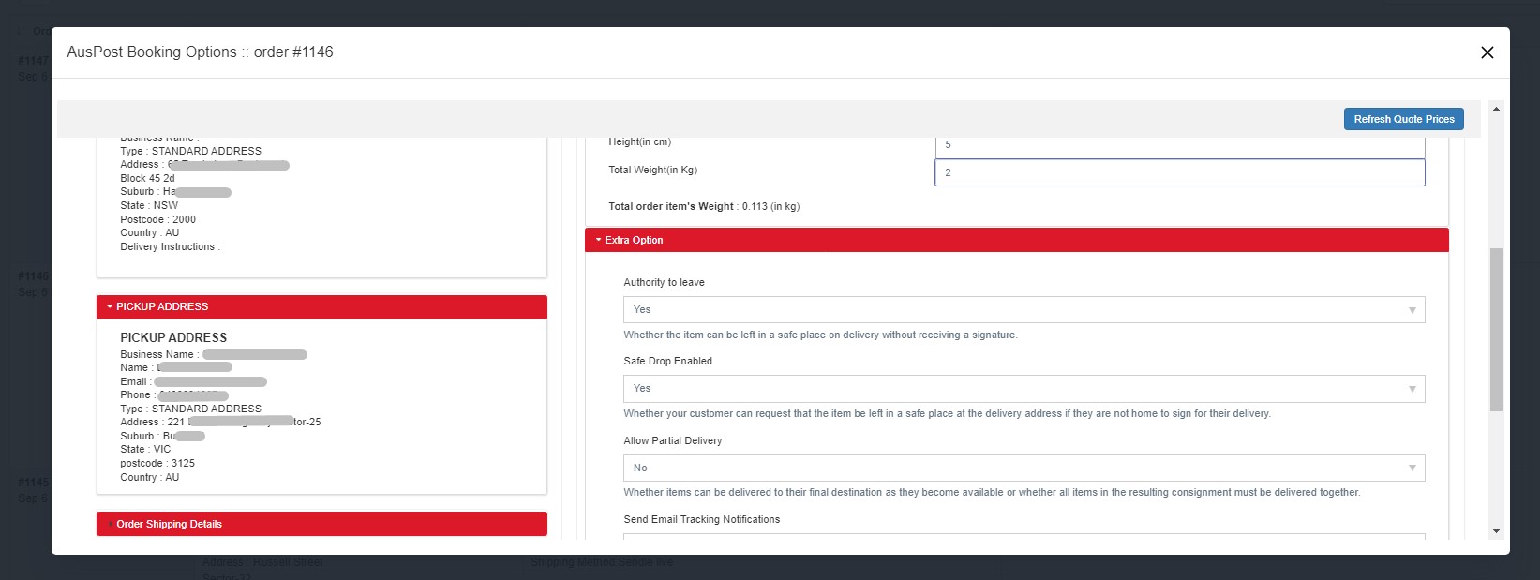Click the pickup 'Type : STANDARD ADDRESS' line
This screenshot has height=580, width=1540.
pos(191,409)
